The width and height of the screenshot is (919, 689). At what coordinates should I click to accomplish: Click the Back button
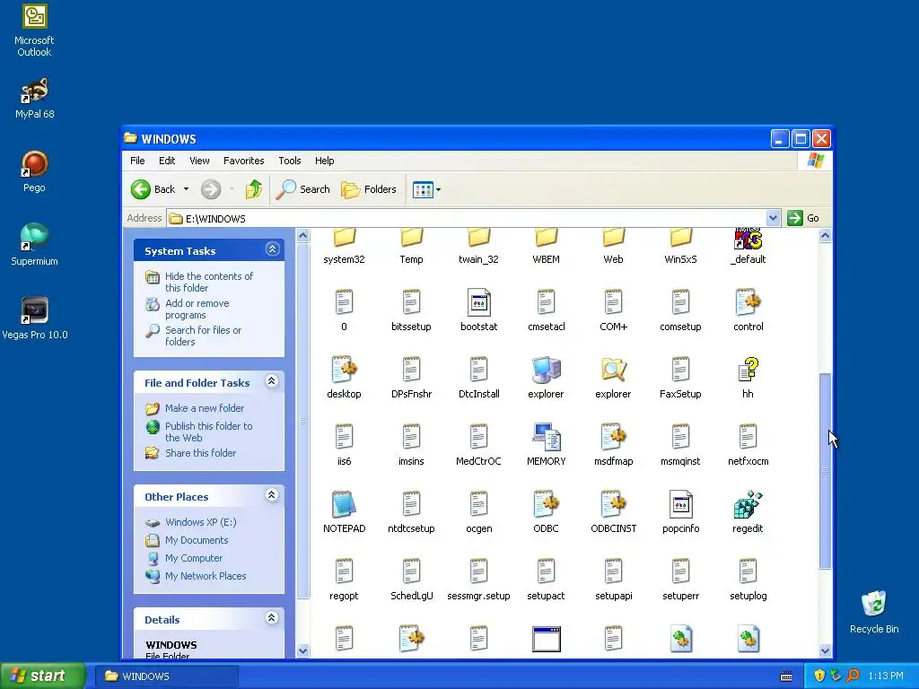point(153,189)
